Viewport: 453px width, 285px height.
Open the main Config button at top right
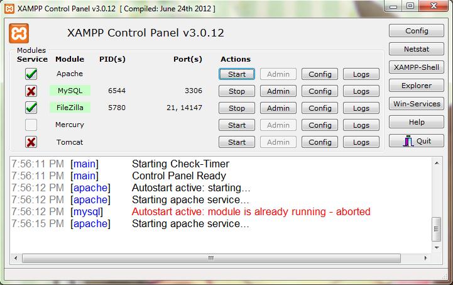pyautogui.click(x=417, y=31)
